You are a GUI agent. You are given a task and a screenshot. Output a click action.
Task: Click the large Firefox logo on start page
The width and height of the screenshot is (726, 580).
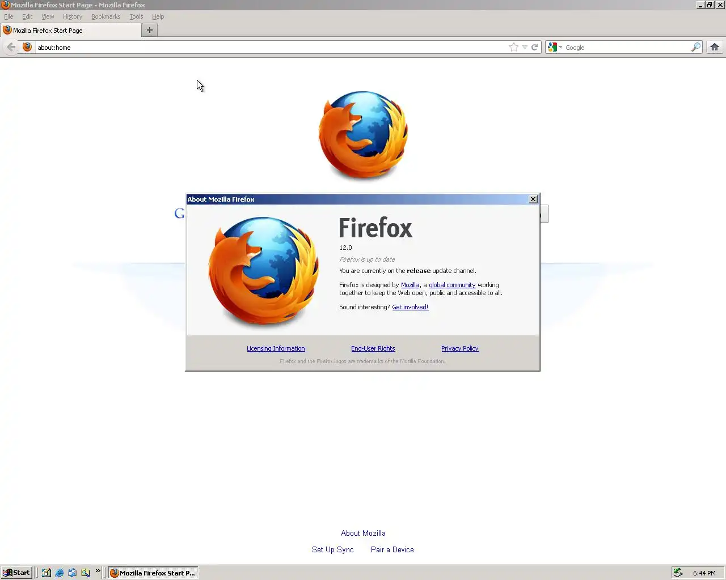click(363, 135)
